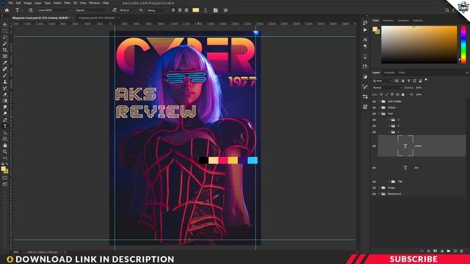Screen dimensions: 470x264
Task: Select the Magic Wand tool
Action: [x=5, y=43]
